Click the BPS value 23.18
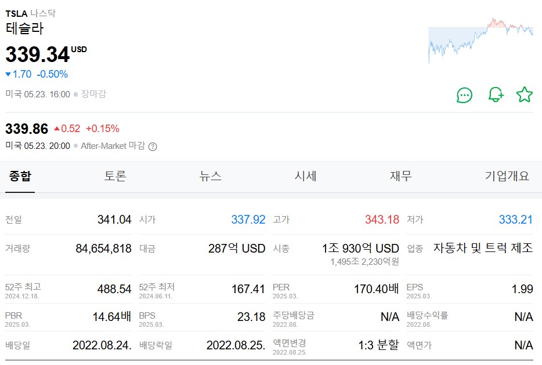The image size is (542, 365). point(251,317)
